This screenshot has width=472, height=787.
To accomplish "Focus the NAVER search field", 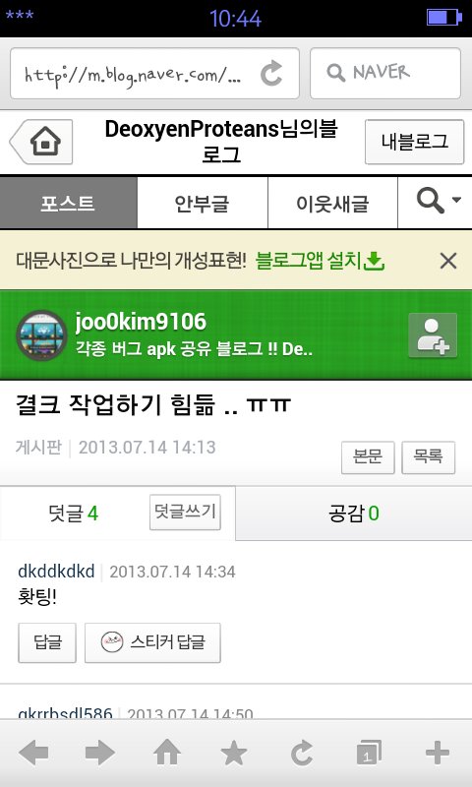I will [x=385, y=73].
